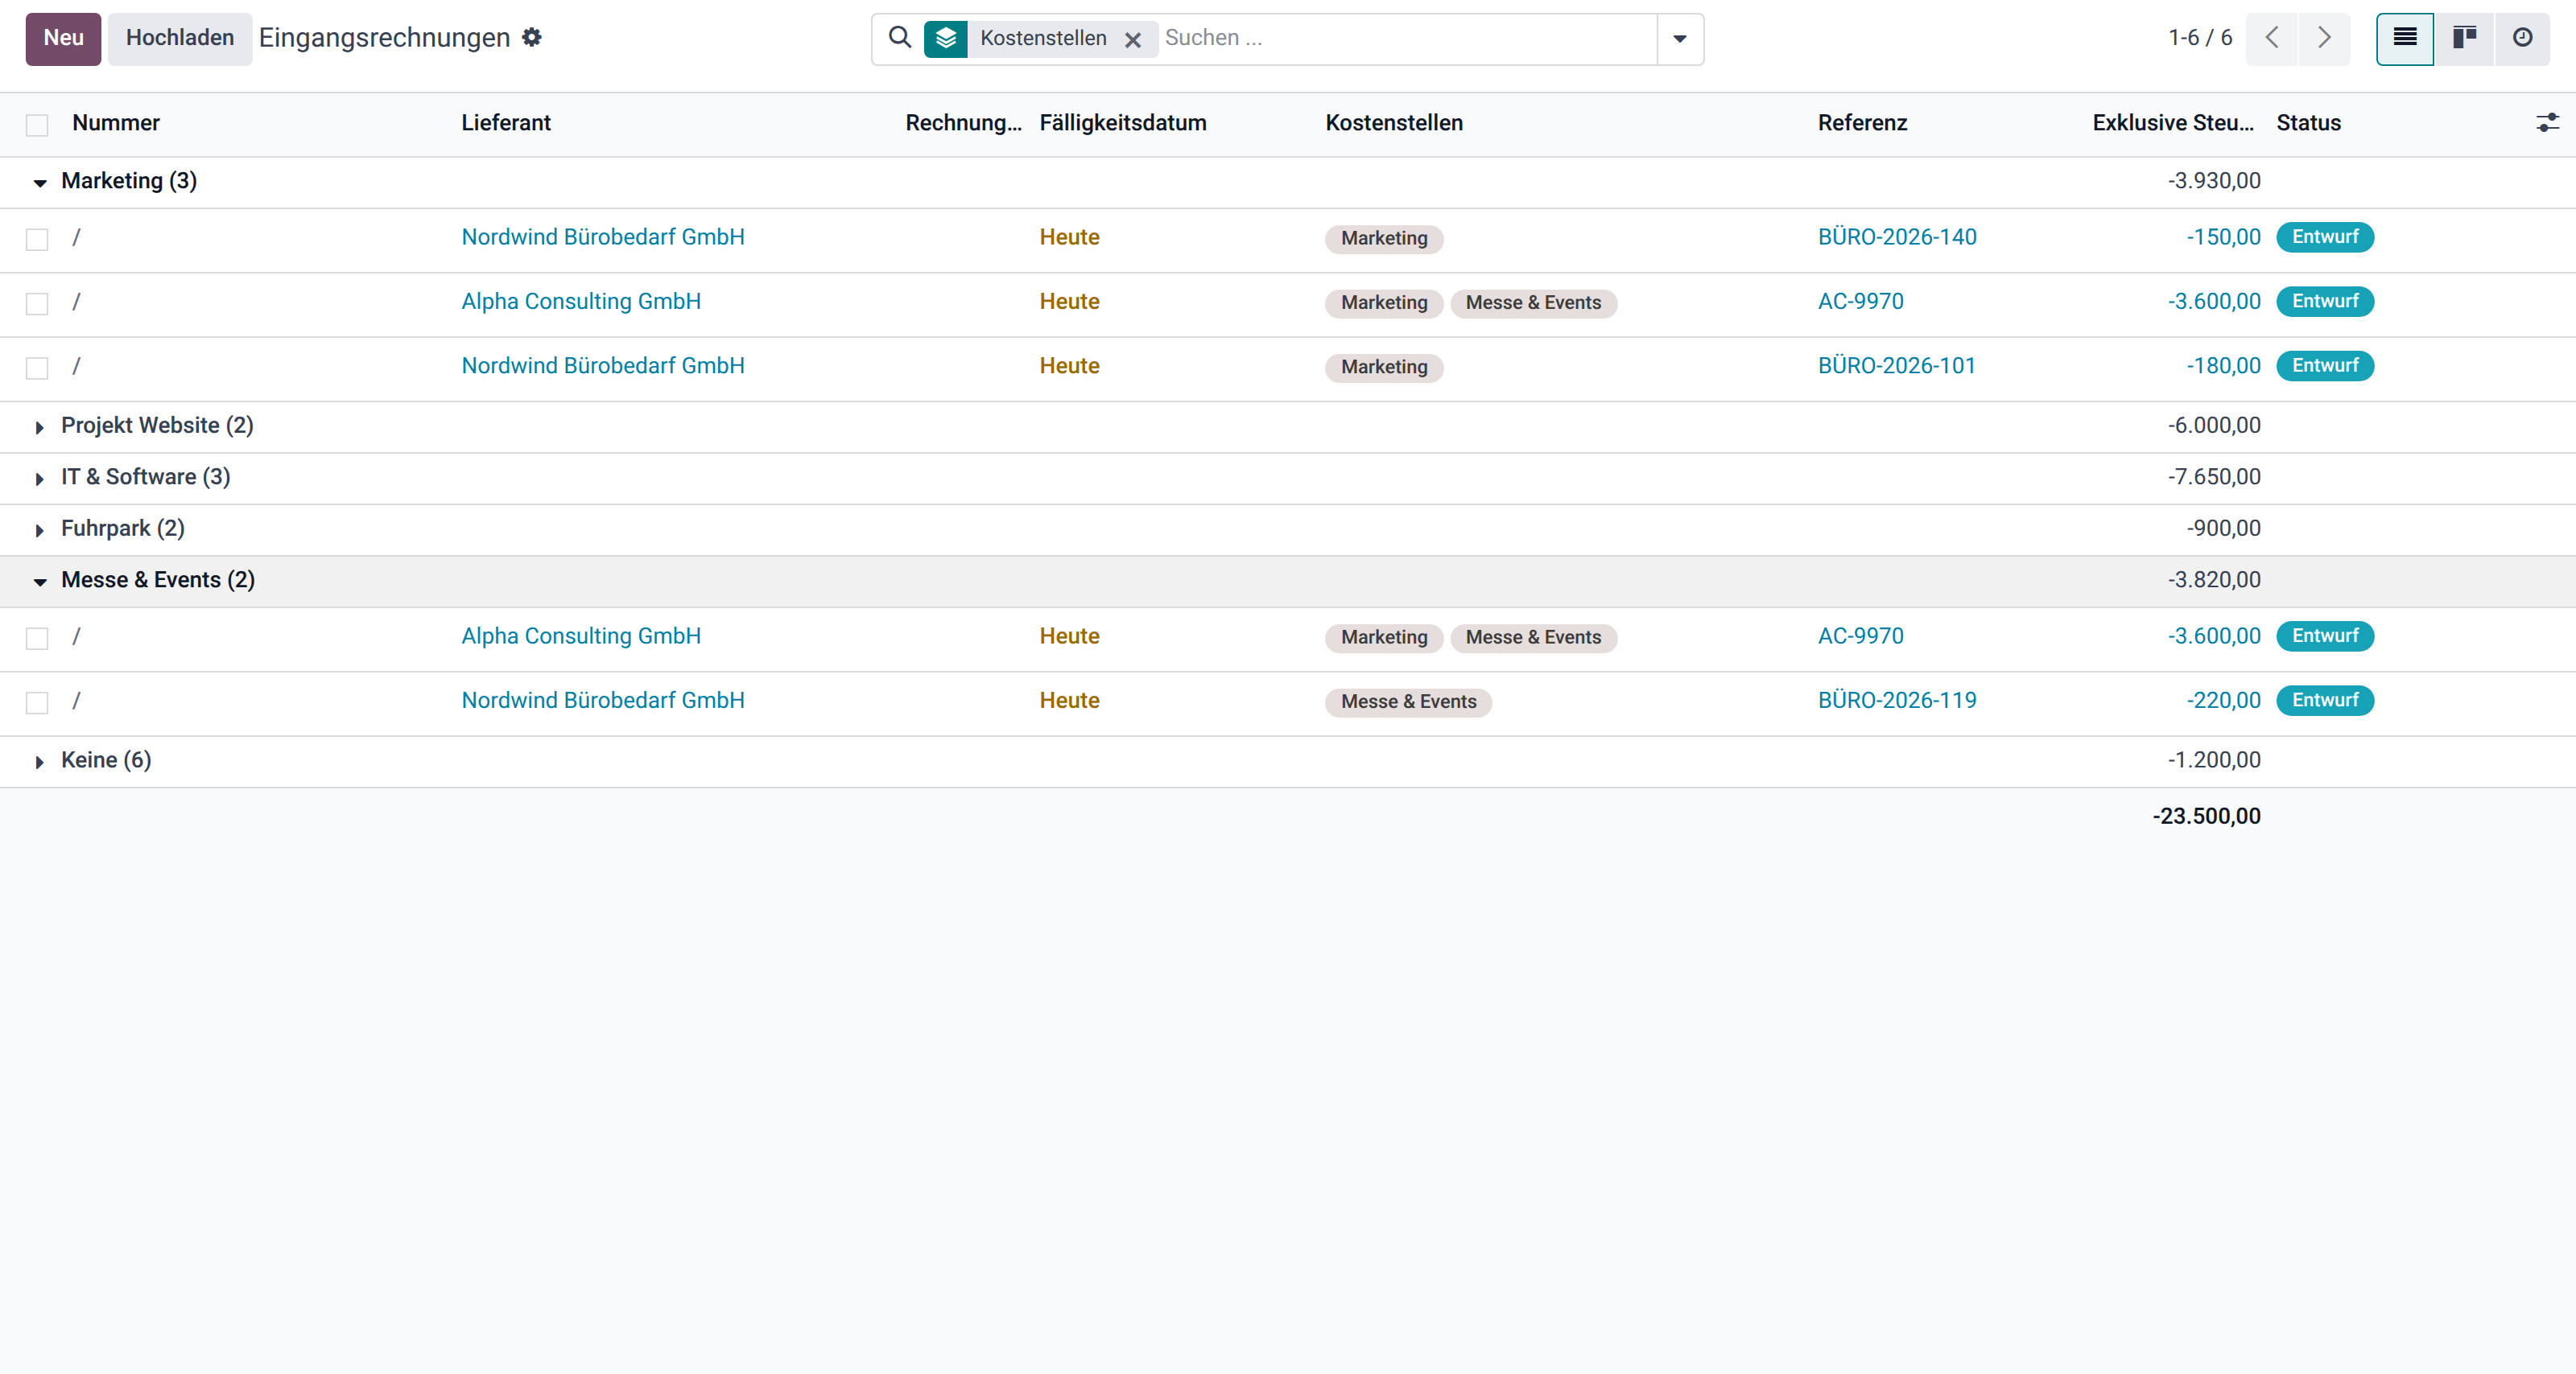Open Nordwind Bürobedarf GmbH for BÜRO-2026-119

[603, 701]
